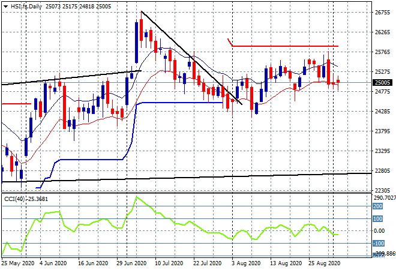
Task: Select the current price label 25005
Action: pos(382,83)
